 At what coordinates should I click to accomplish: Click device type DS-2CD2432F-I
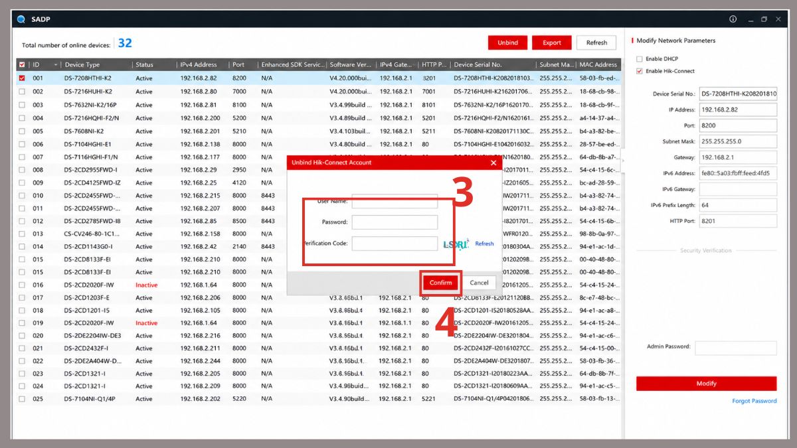(x=86, y=348)
